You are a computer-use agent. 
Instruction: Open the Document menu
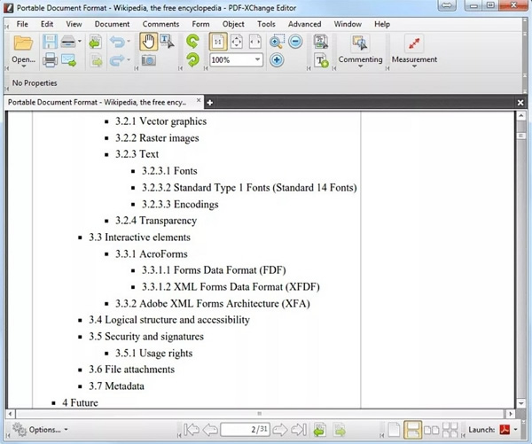click(x=112, y=24)
